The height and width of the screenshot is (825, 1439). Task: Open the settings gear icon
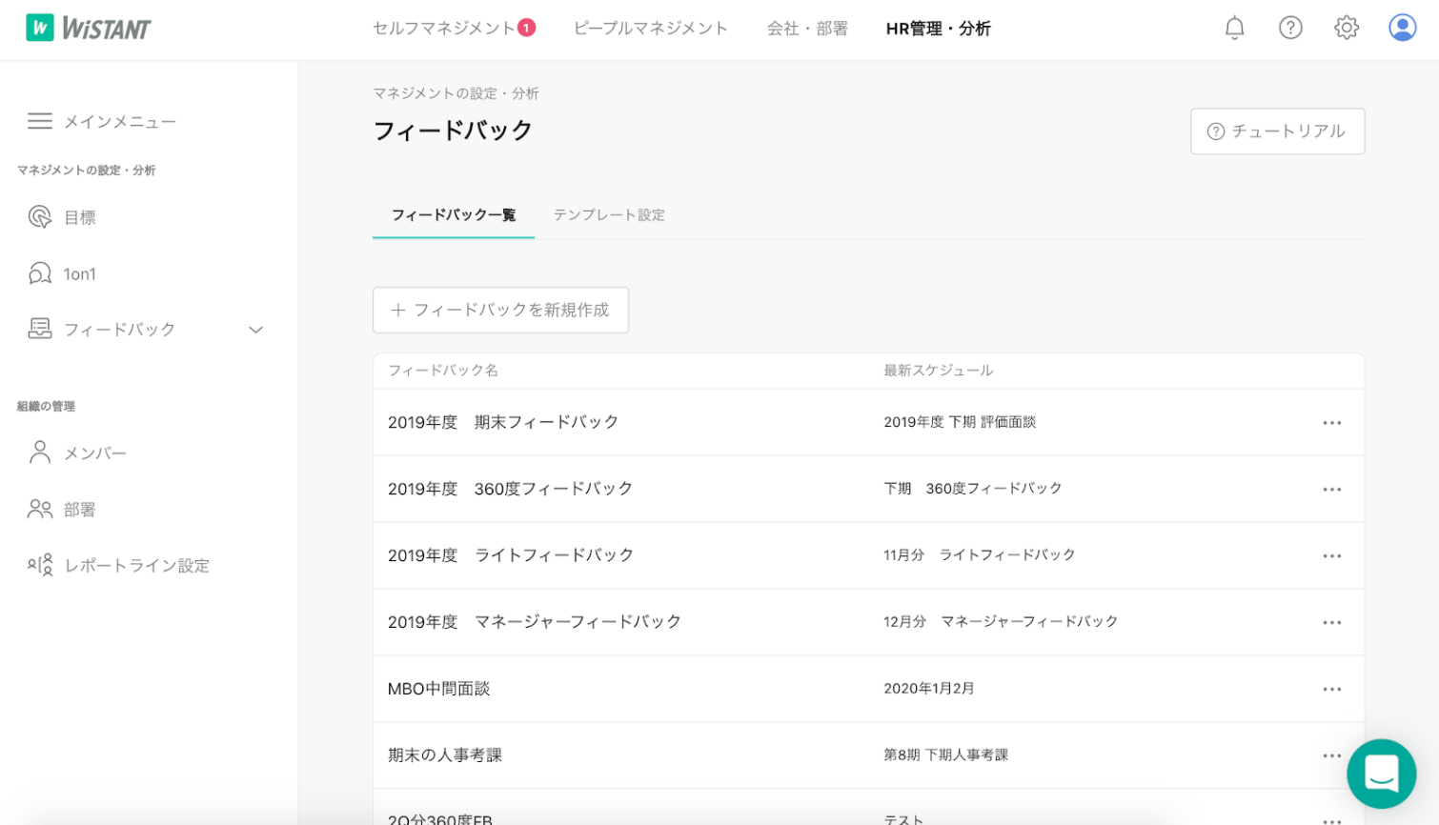(1347, 29)
